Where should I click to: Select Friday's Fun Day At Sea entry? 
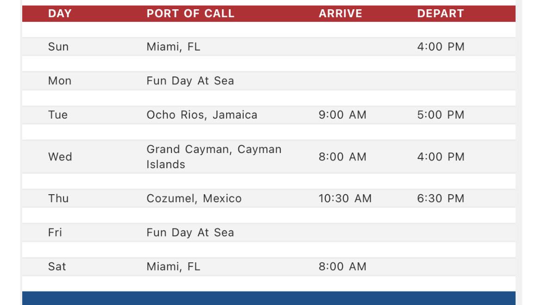190,233
